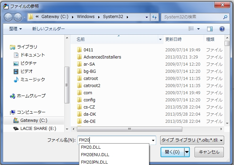The height and width of the screenshot is (165, 234).
Task: Click navigation pane scroll down arrow
Action: click(x=67, y=129)
